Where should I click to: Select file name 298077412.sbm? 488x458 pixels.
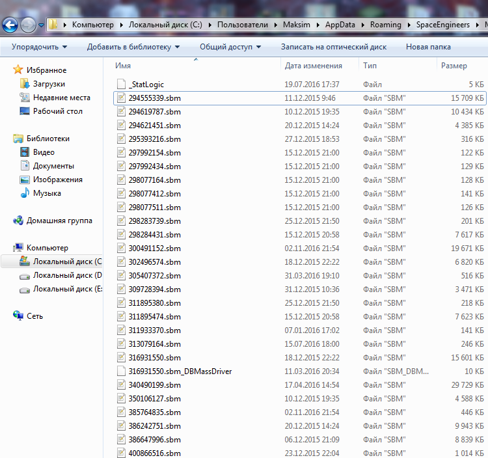(155, 194)
